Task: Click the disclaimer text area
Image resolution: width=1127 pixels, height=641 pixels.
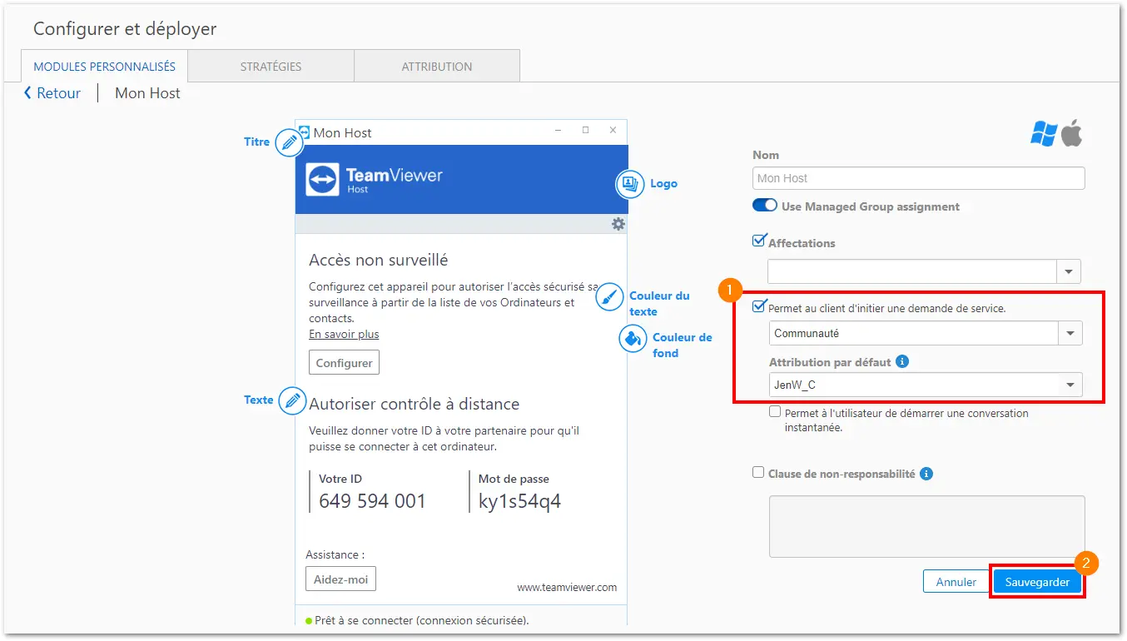Action: [927, 527]
